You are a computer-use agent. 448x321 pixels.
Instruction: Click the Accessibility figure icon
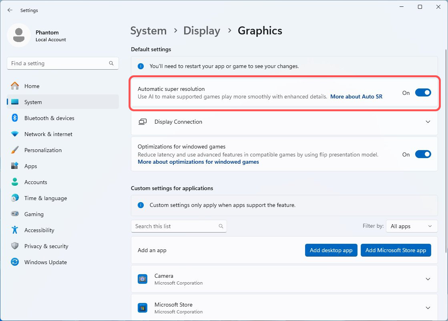(15, 230)
